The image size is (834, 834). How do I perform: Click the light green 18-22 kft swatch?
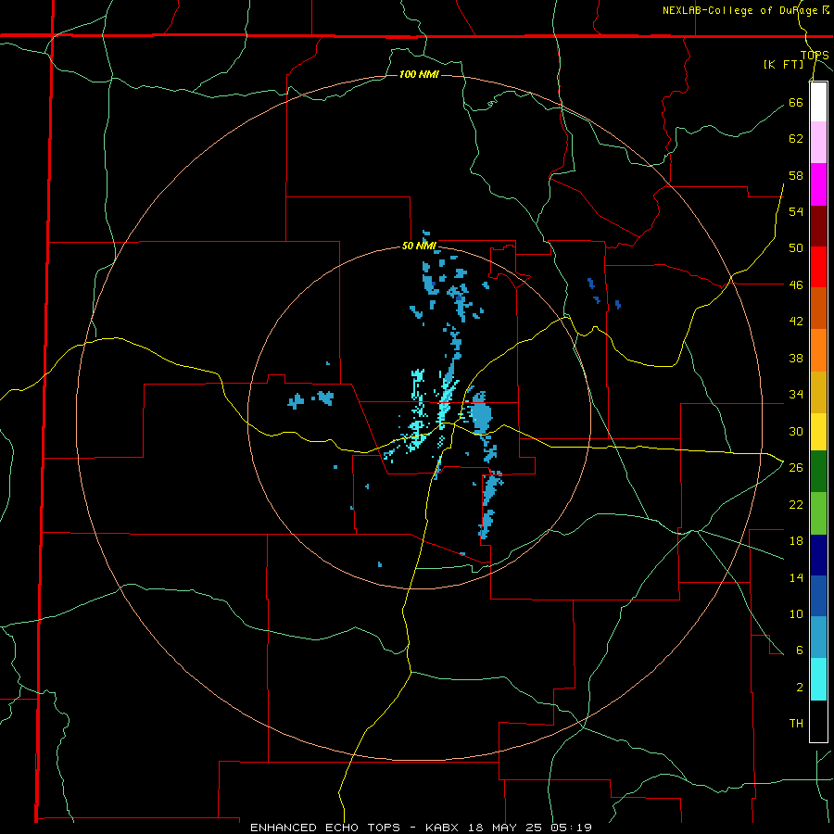pos(818,513)
